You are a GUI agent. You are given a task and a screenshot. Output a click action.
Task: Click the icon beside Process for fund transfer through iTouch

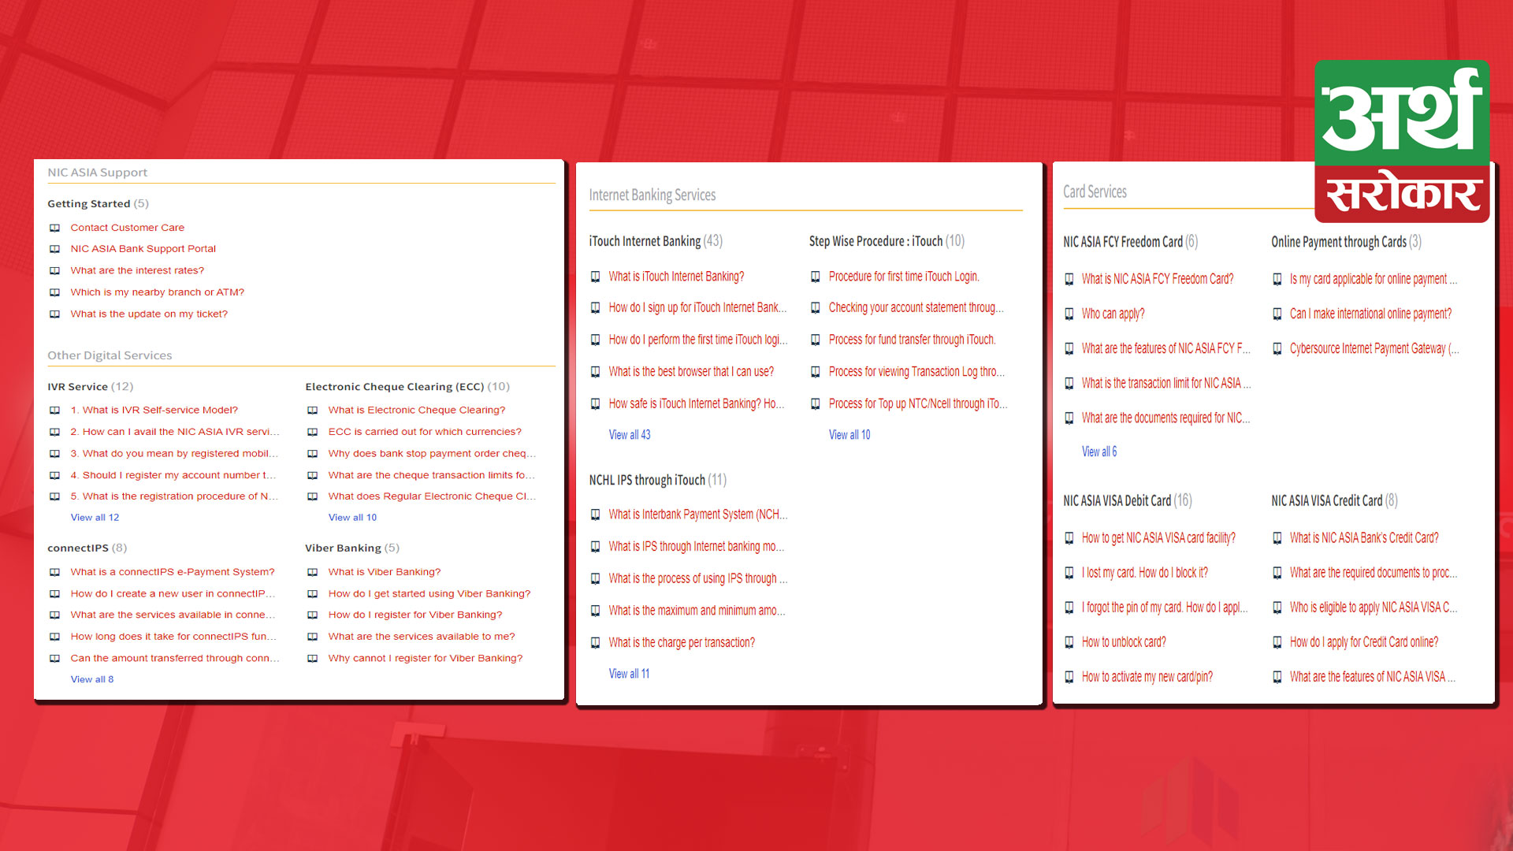click(x=815, y=340)
